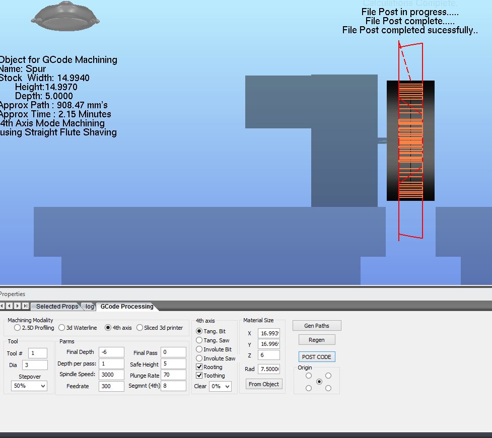This screenshot has height=438, width=492.
Task: Expand the Clear percentage dropdown
Action: click(221, 387)
